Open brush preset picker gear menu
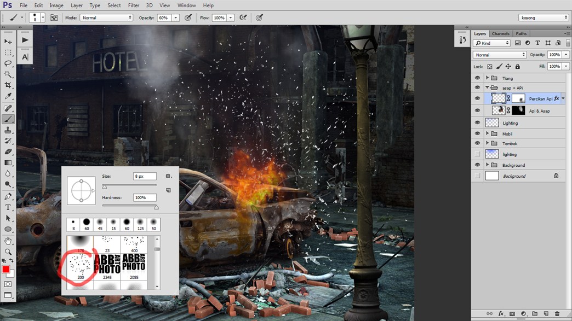This screenshot has width=572, height=321. 169,176
